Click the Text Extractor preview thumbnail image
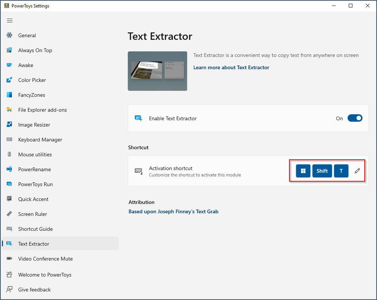Screen dimensions: 377x300 click(157, 71)
